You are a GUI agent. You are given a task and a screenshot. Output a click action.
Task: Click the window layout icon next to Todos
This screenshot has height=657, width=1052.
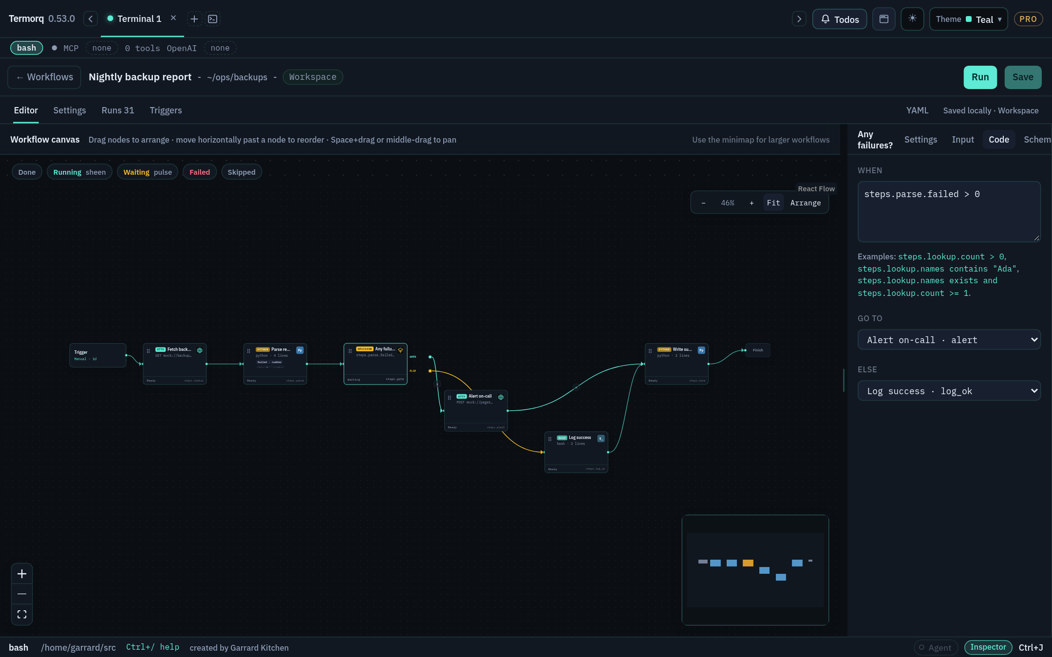884,19
